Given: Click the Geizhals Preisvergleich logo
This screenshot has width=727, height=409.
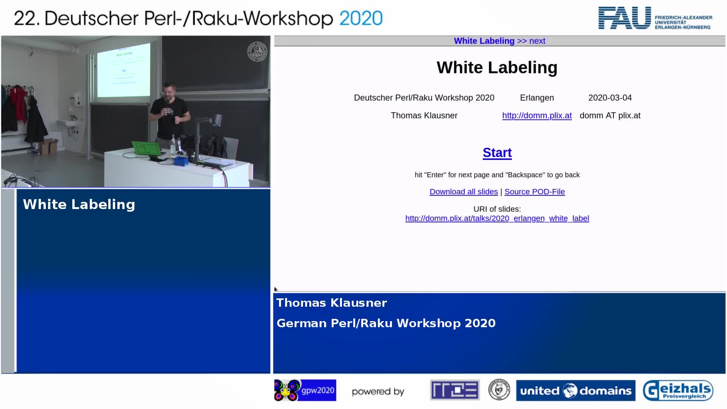Looking at the screenshot, I should tap(678, 390).
